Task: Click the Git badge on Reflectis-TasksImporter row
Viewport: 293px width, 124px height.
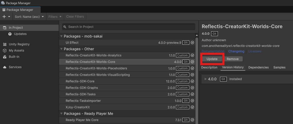Action: [x=186, y=101]
